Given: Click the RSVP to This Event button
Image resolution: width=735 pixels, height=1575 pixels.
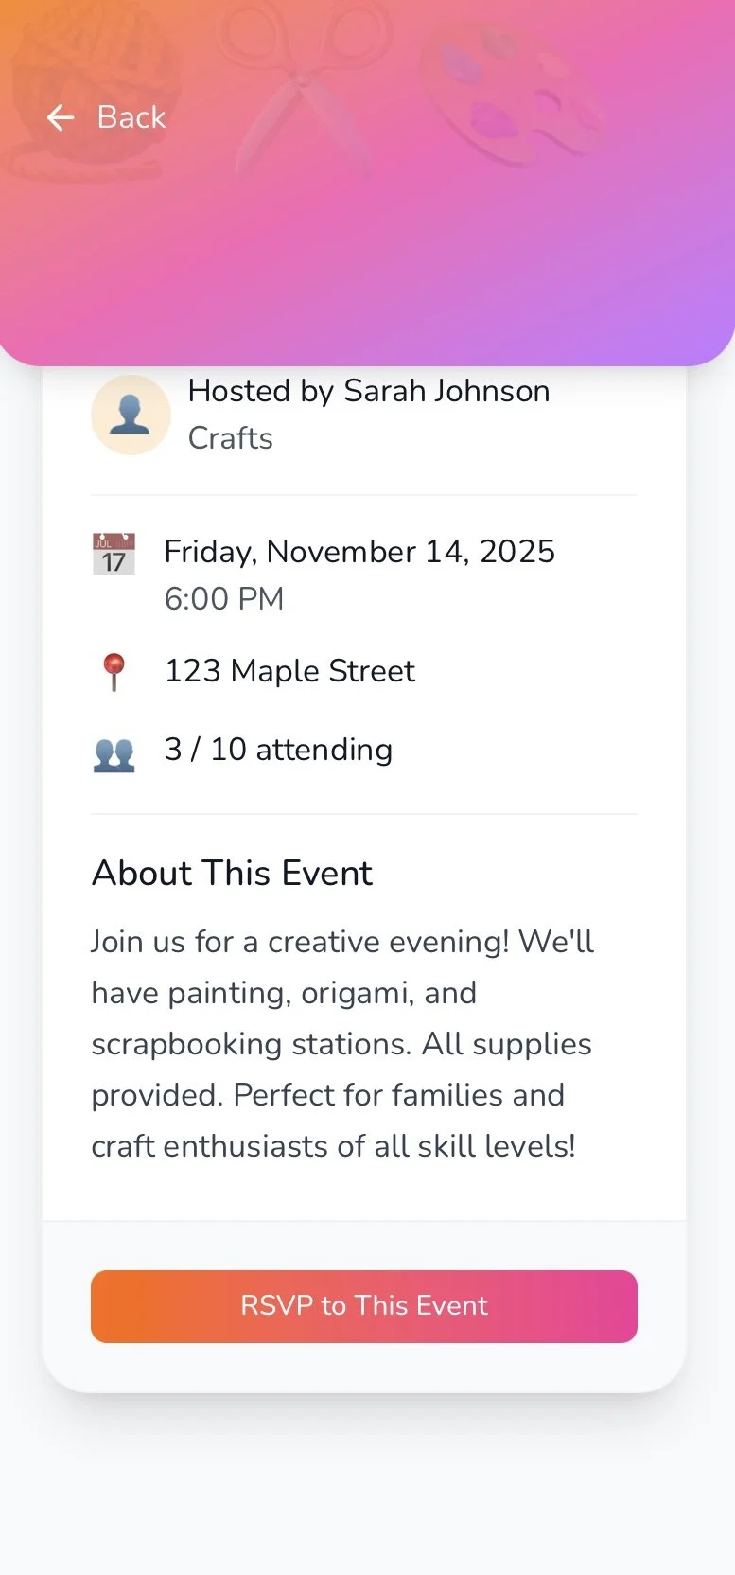Looking at the screenshot, I should click(364, 1306).
